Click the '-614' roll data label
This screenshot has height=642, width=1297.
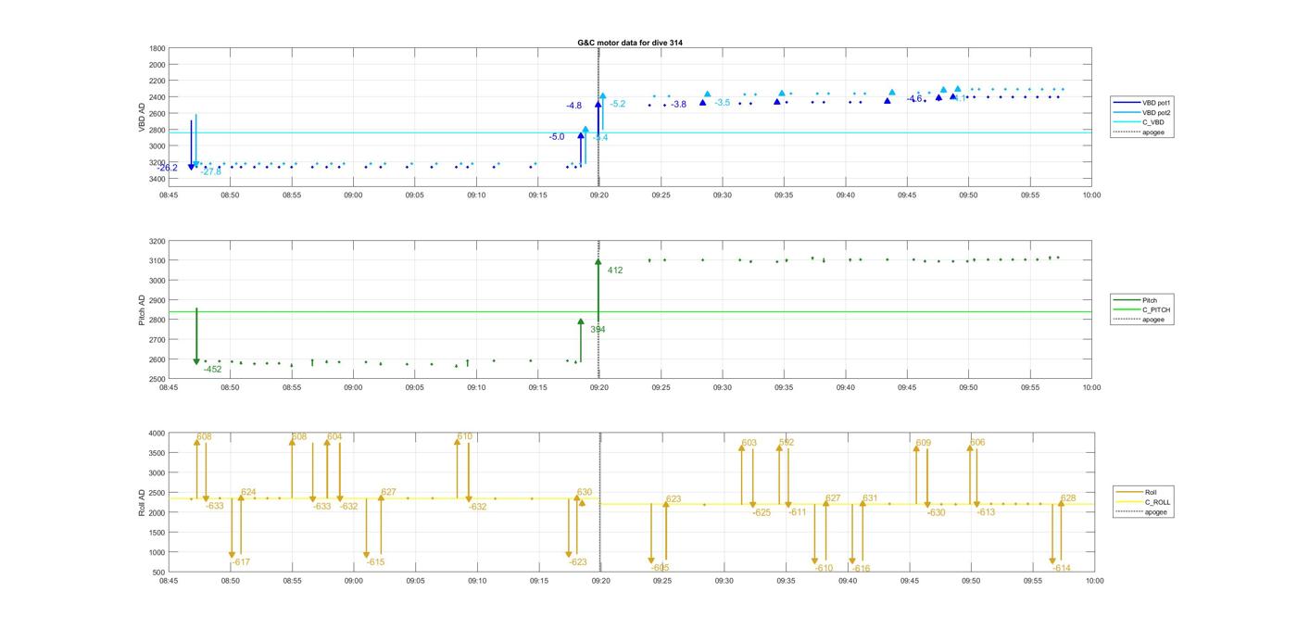tap(1062, 568)
